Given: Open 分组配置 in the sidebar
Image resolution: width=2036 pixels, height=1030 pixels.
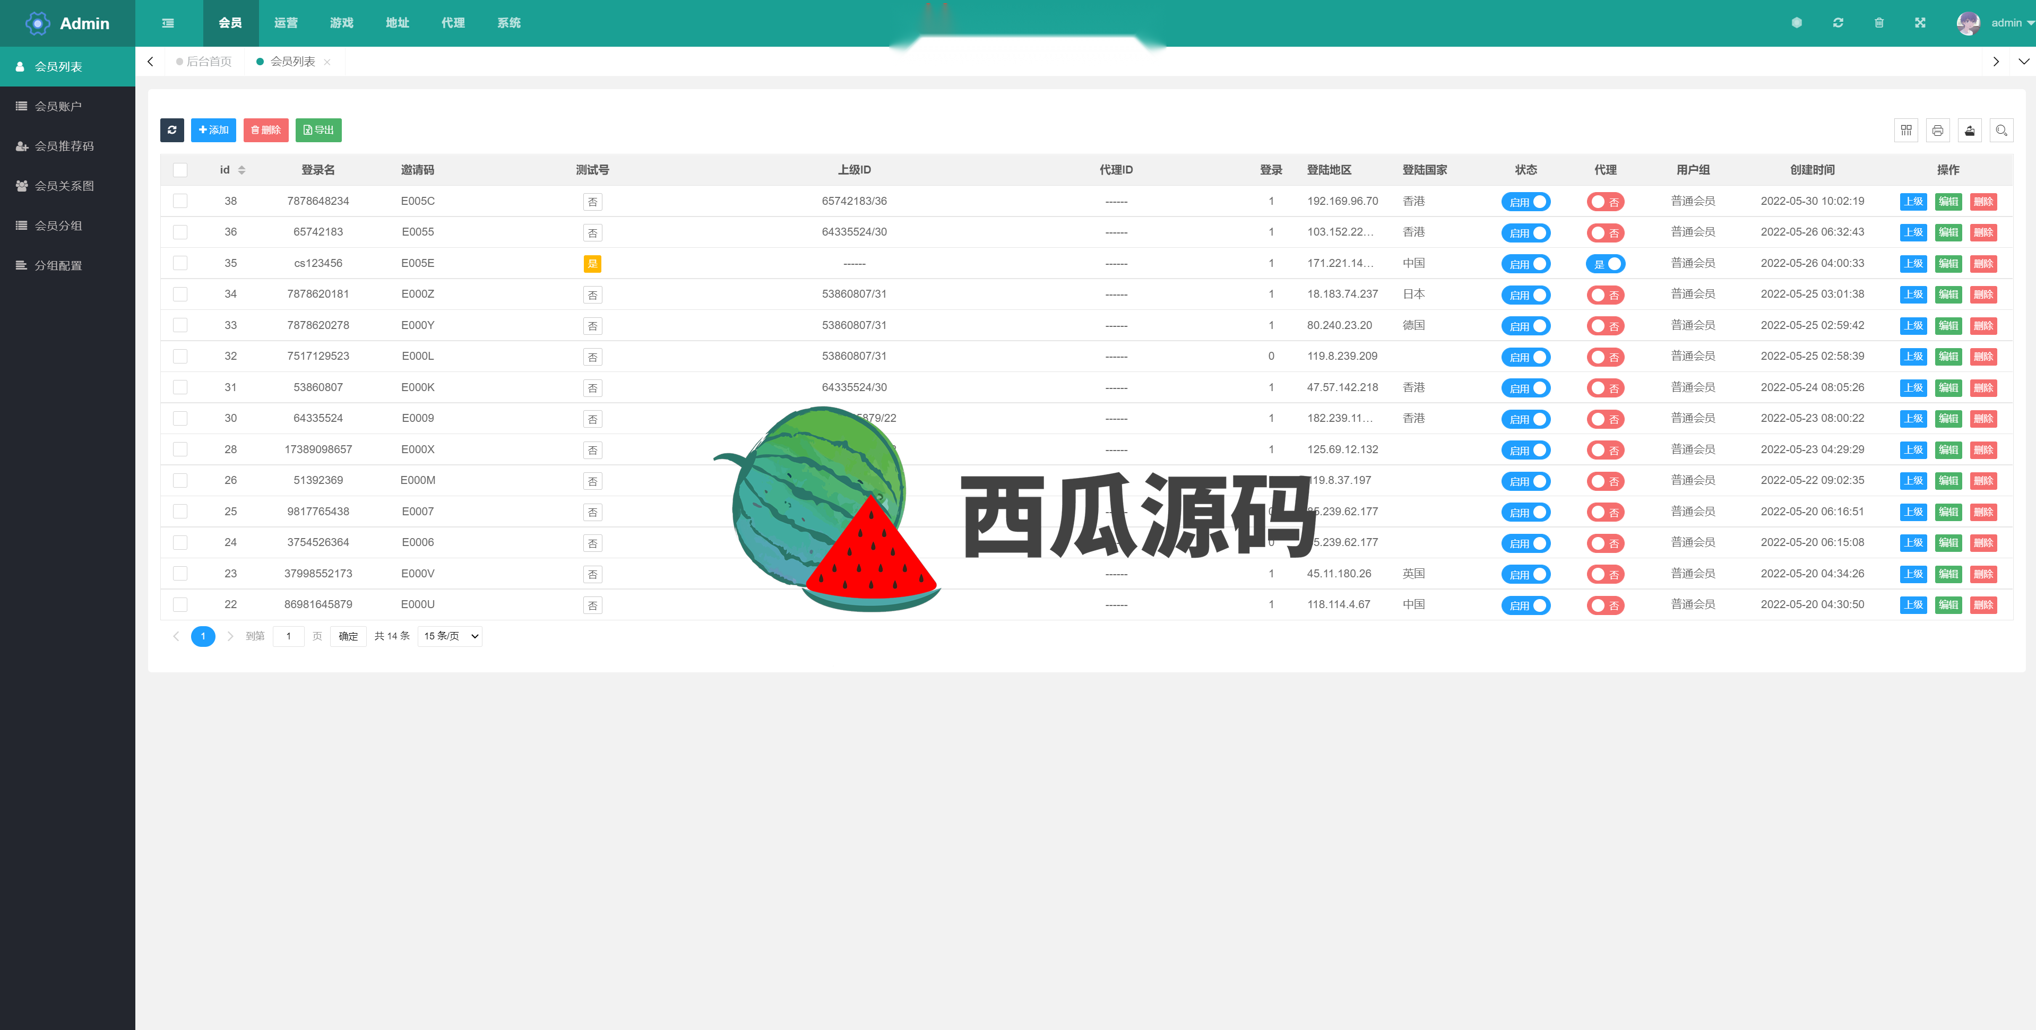Looking at the screenshot, I should click(x=68, y=266).
